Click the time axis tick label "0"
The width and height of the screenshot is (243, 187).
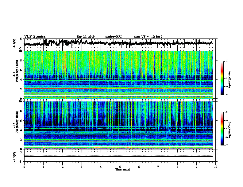click(x=24, y=167)
